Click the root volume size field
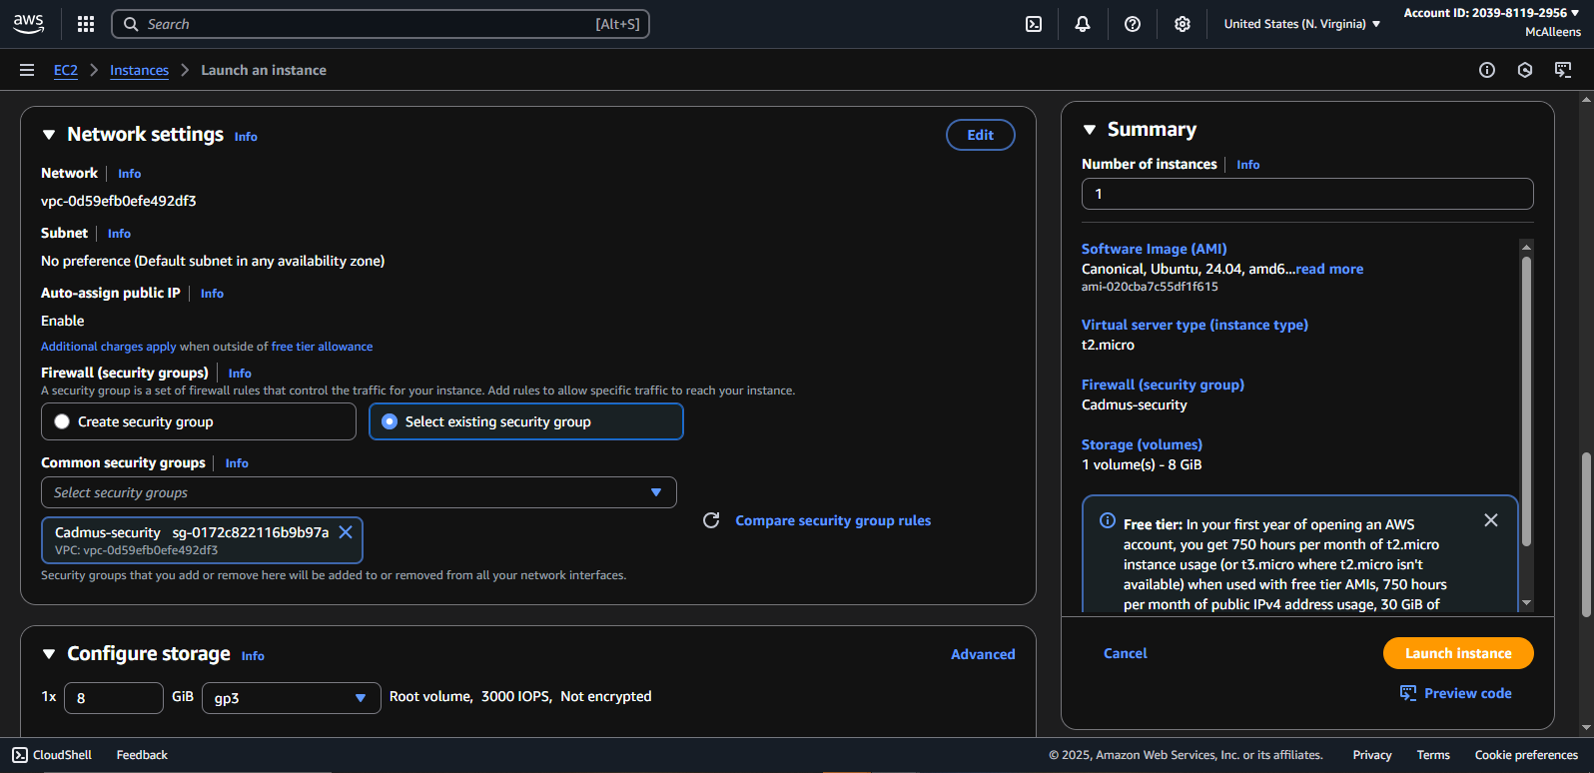The image size is (1594, 773). coord(114,698)
